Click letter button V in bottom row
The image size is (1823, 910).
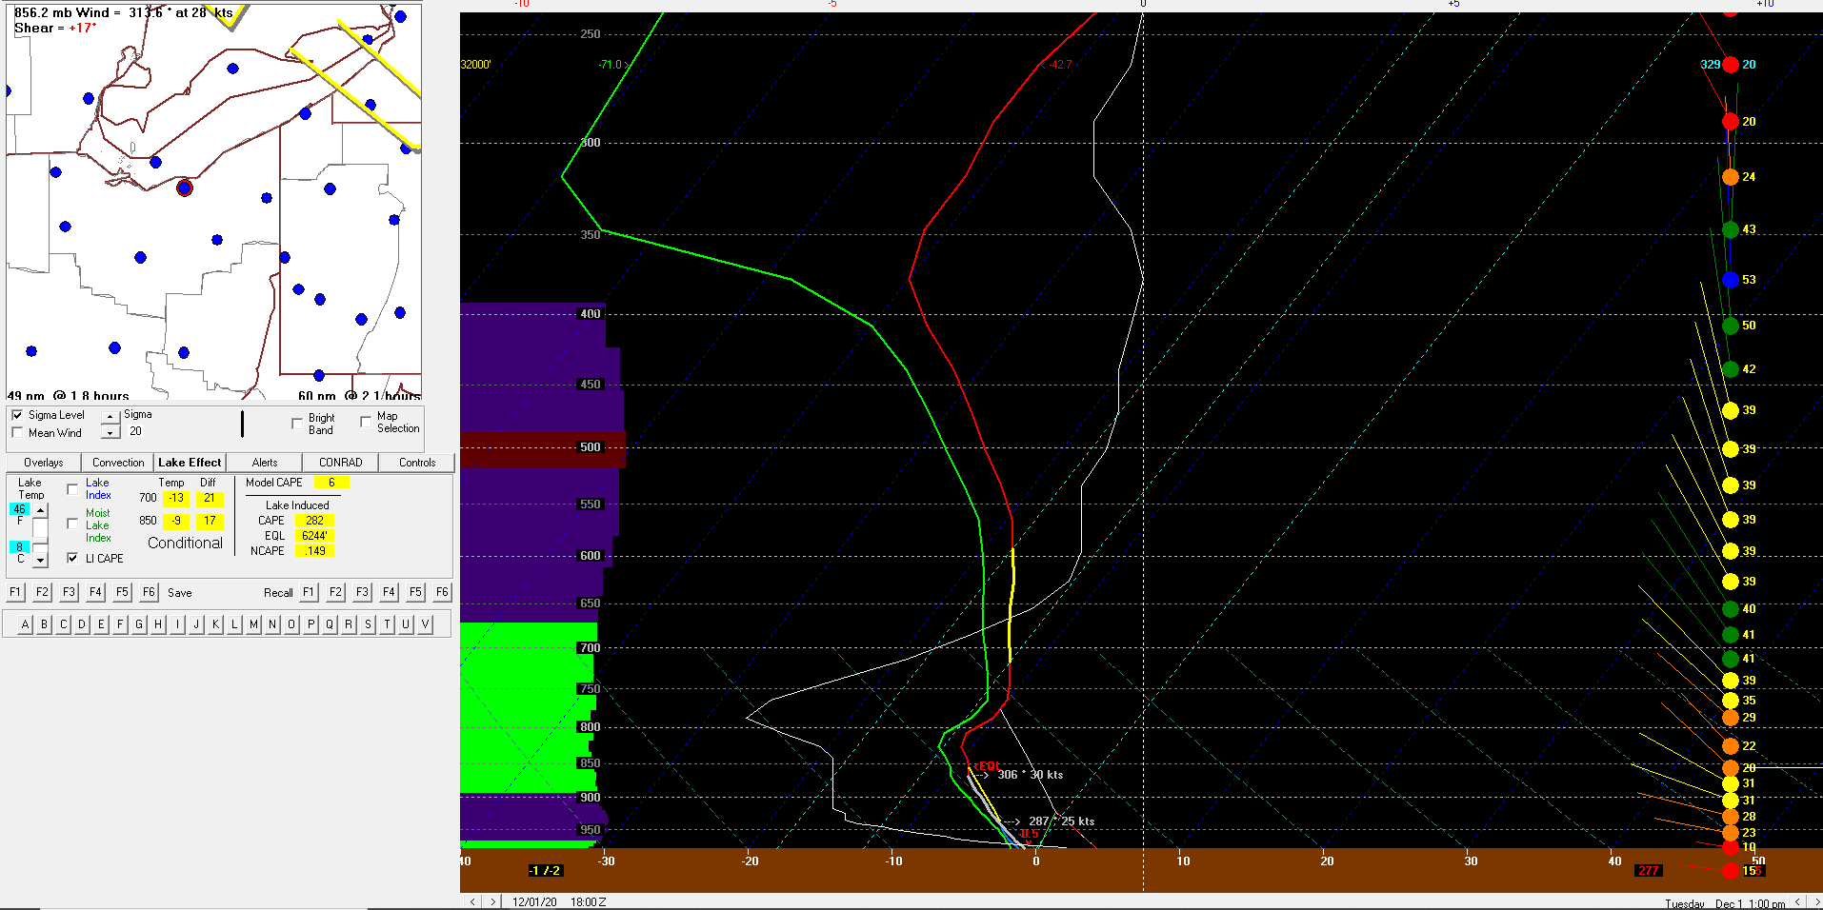tap(425, 624)
